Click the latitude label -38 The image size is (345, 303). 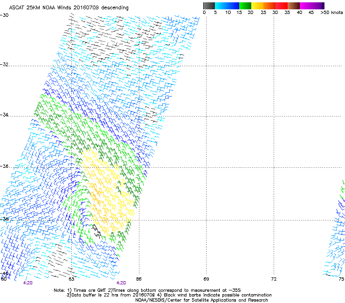[4, 219]
